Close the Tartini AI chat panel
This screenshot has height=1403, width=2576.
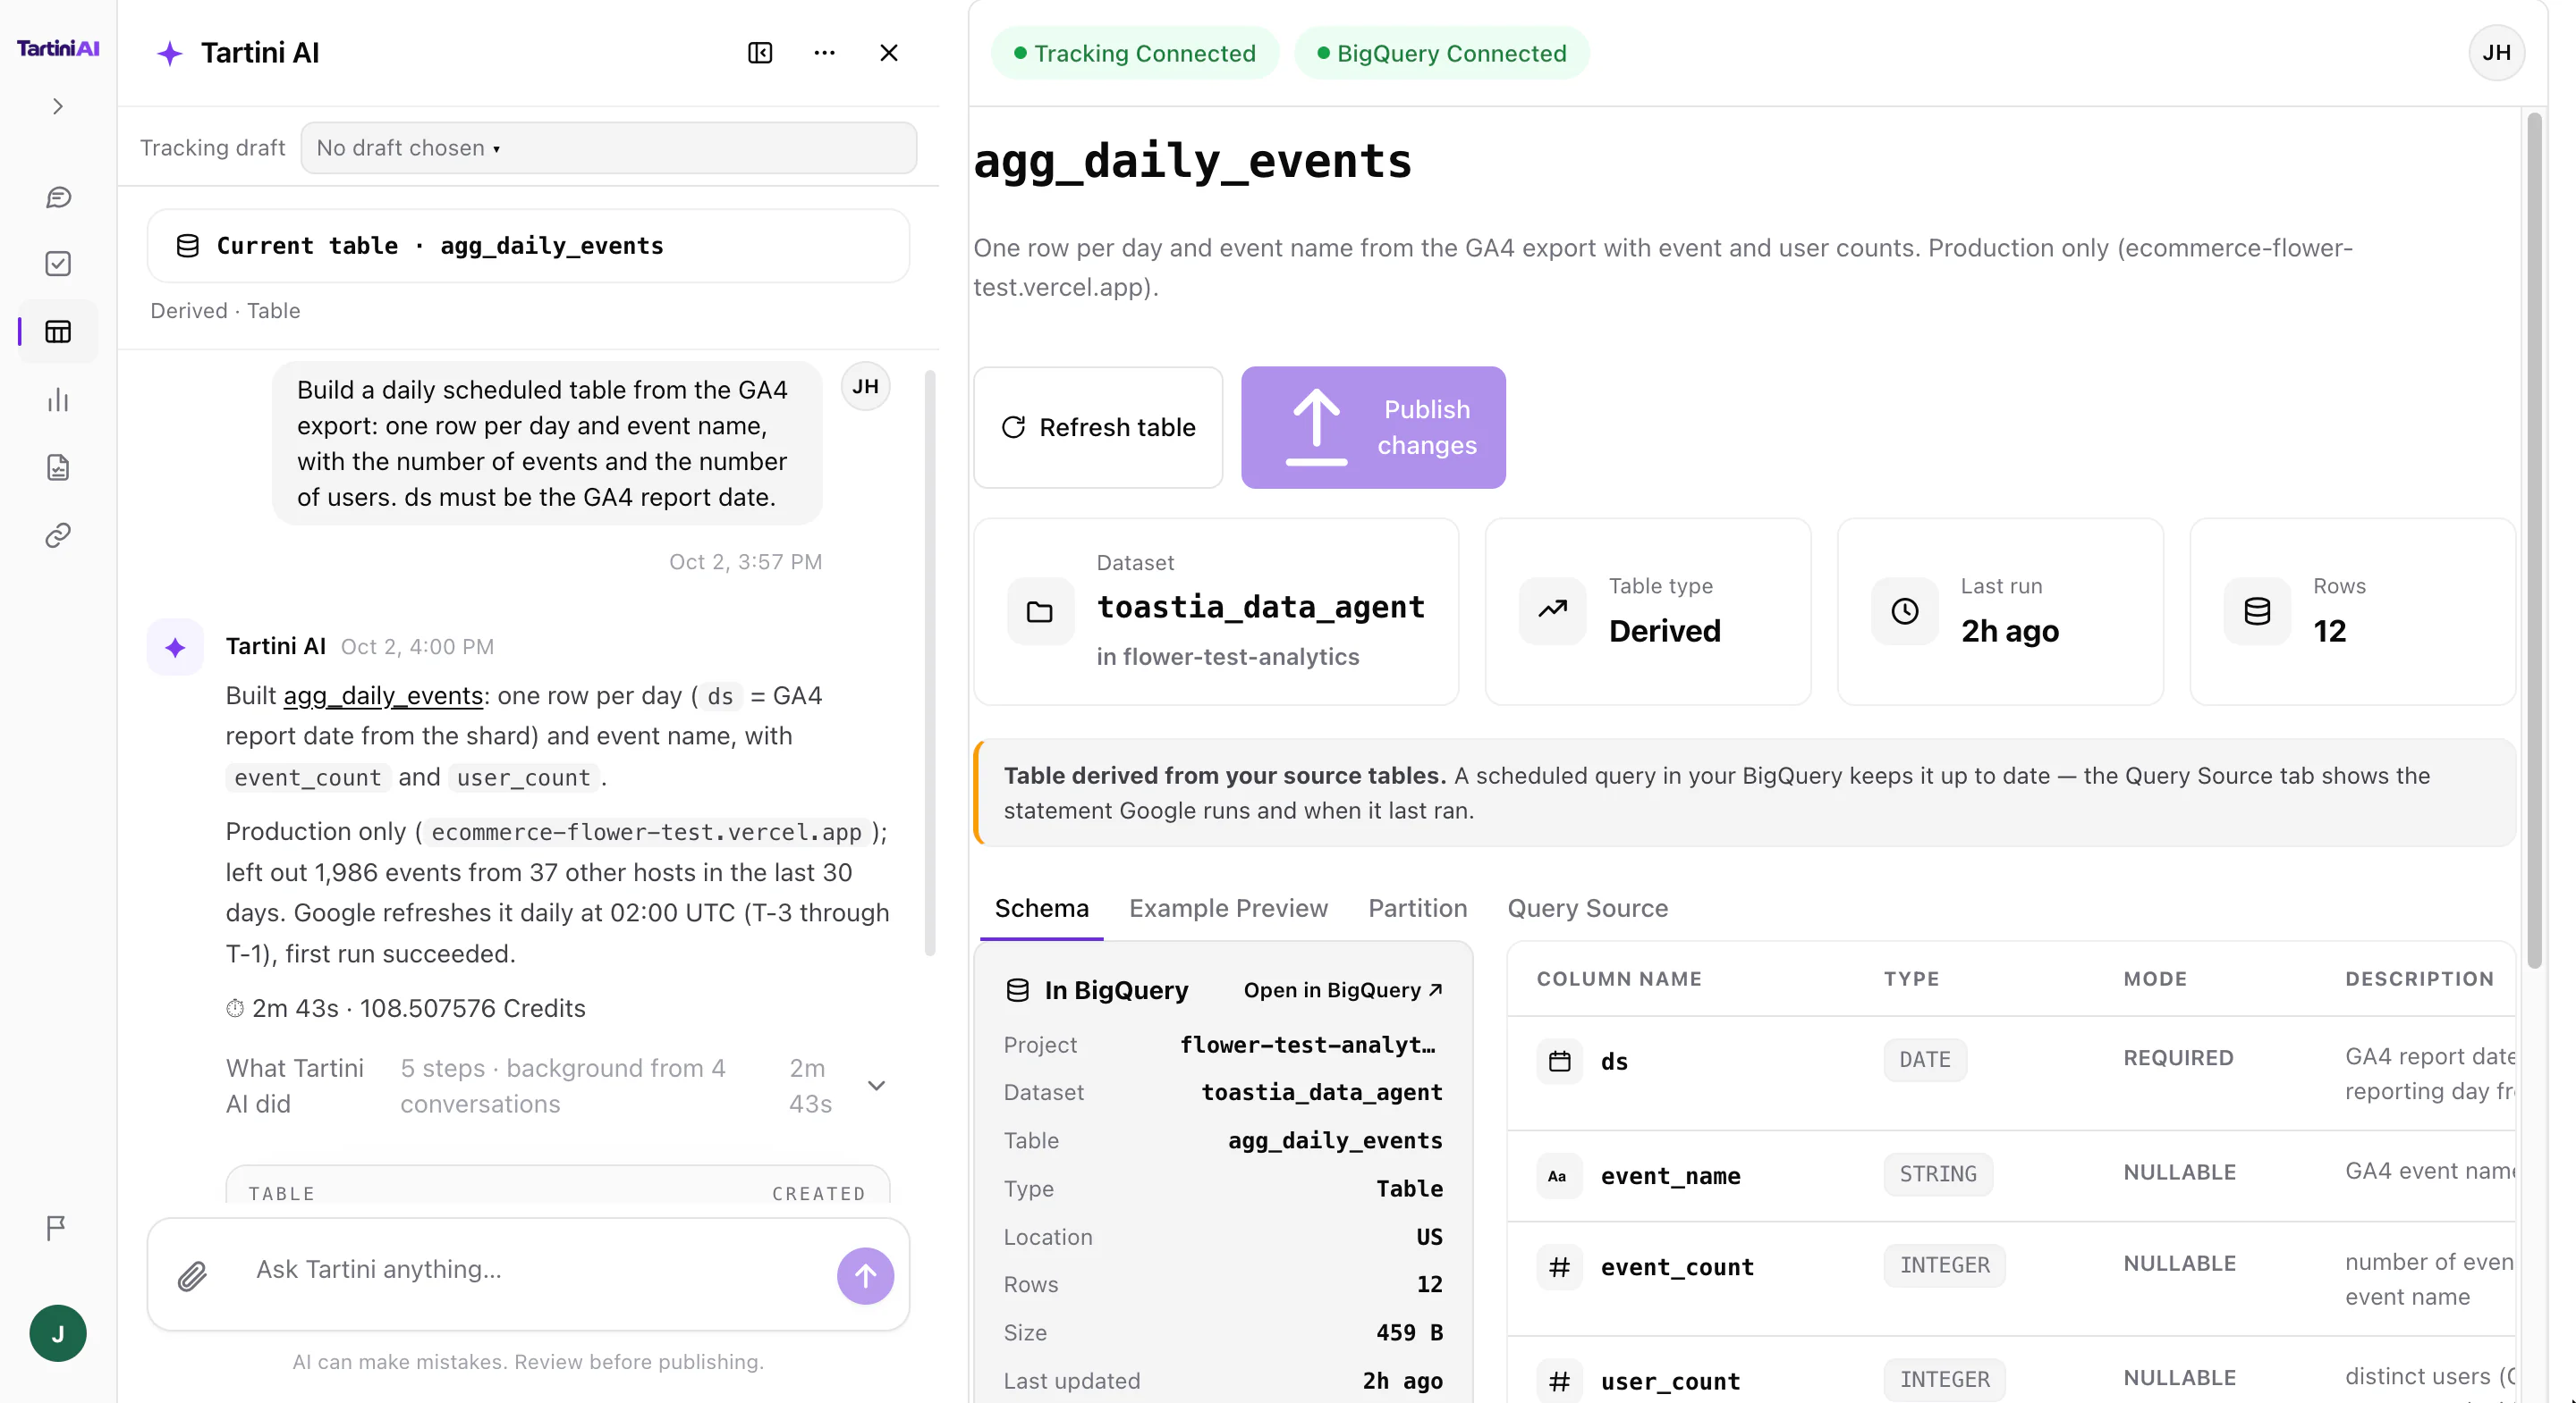888,53
